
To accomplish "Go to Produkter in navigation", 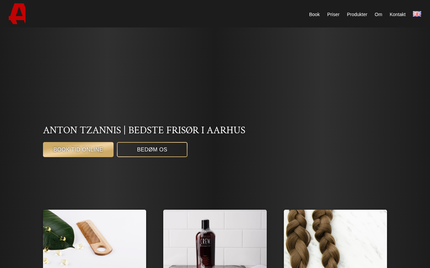I will pyautogui.click(x=357, y=14).
